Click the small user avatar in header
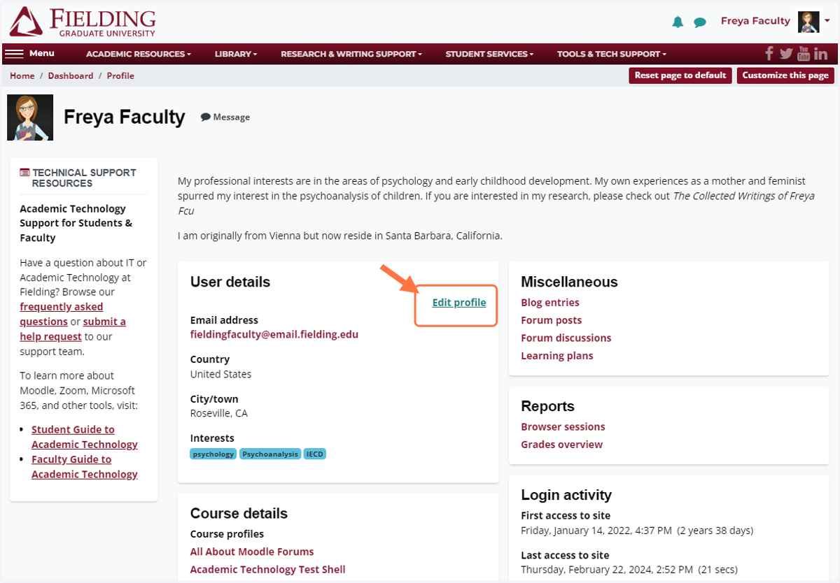Viewport: 840px width, 583px height. 808,22
